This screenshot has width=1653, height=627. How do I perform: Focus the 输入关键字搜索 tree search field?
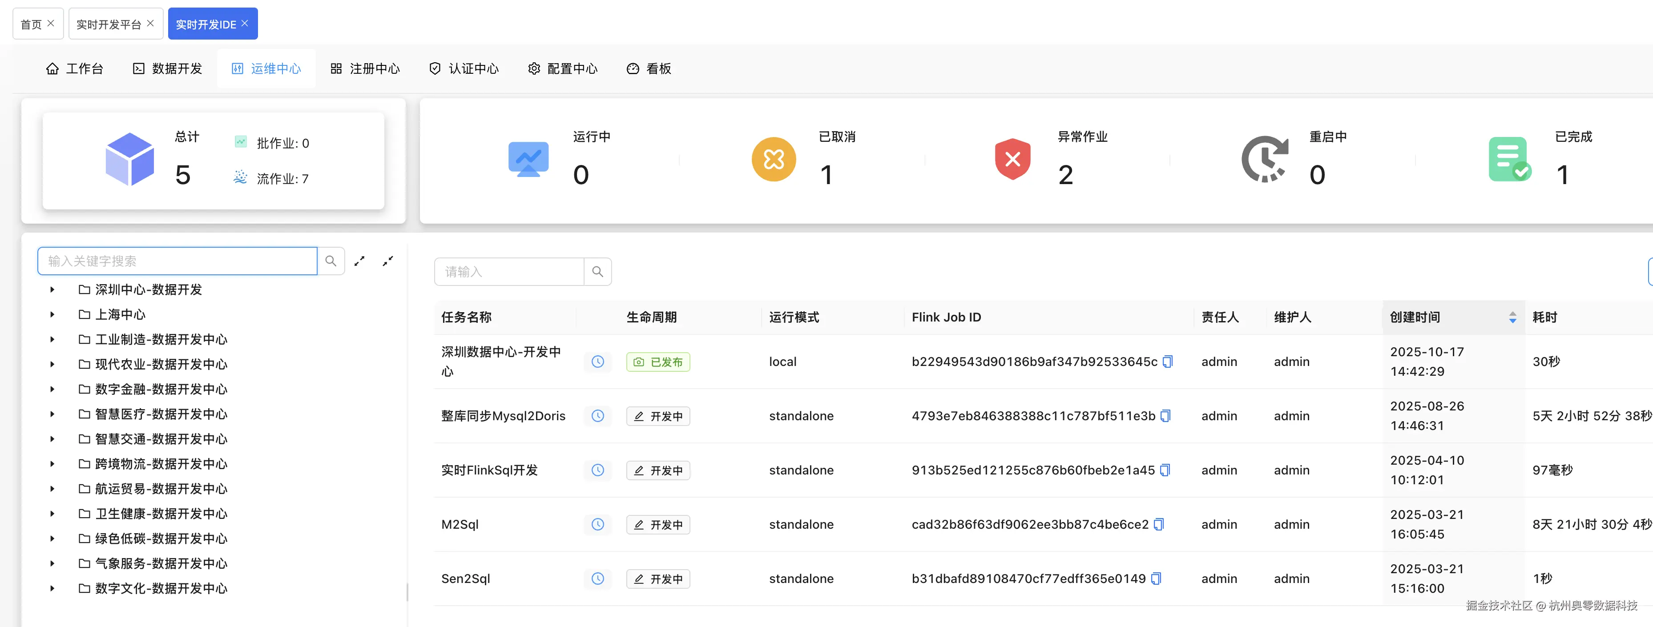pyautogui.click(x=177, y=261)
